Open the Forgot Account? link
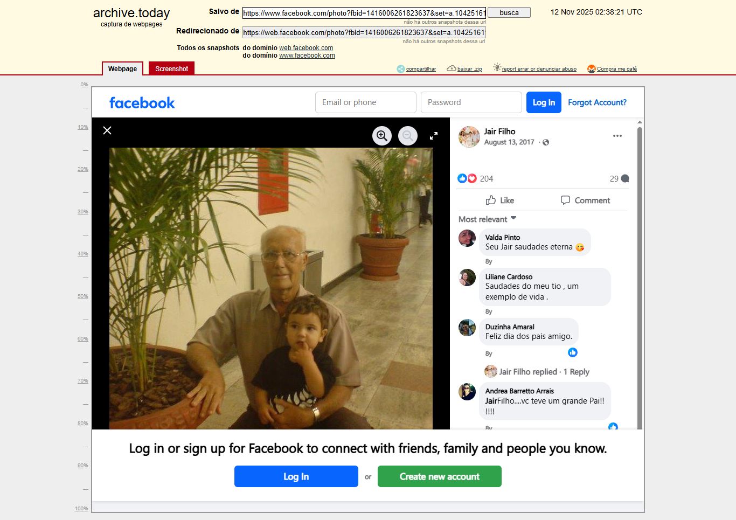This screenshot has height=520, width=736. click(x=597, y=102)
